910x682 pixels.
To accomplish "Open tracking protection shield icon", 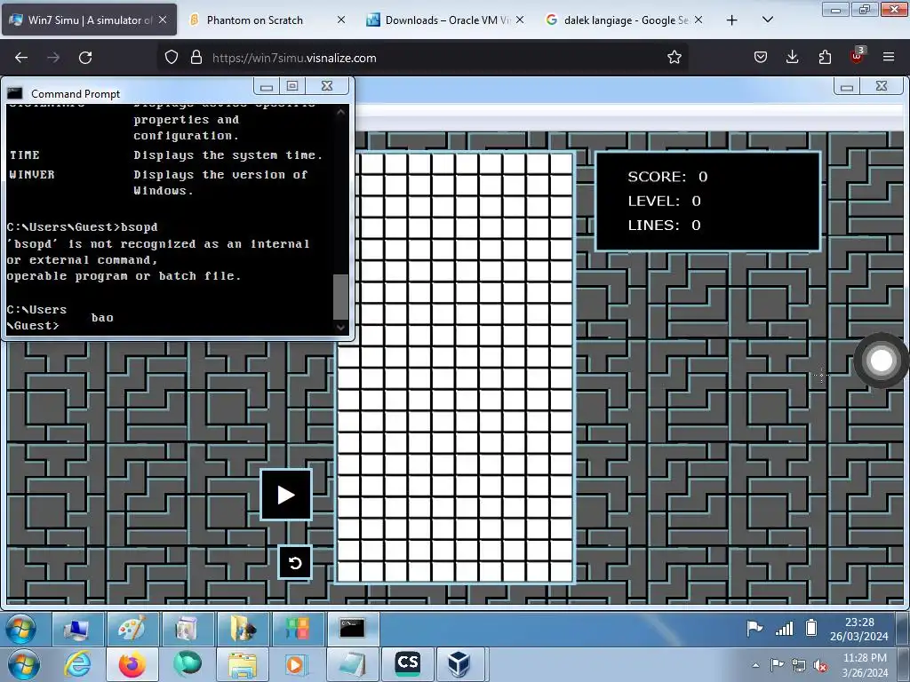I will point(172,58).
